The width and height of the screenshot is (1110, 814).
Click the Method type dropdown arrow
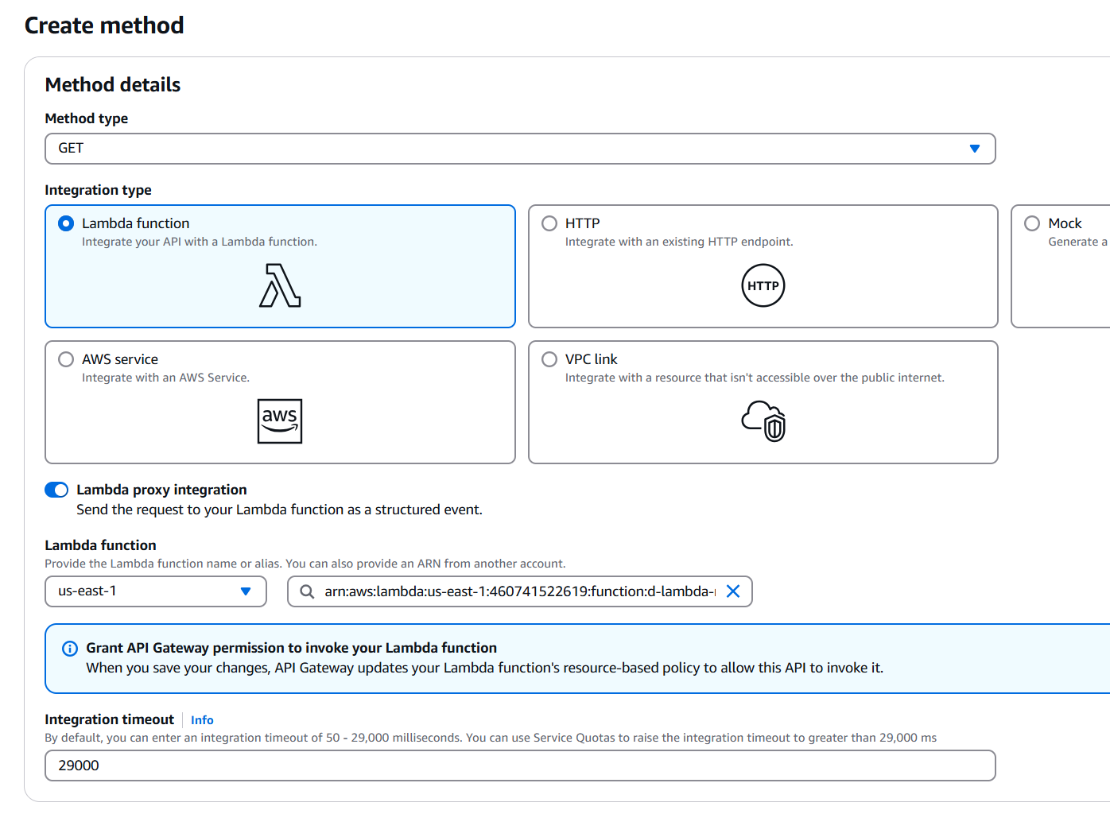[975, 149]
